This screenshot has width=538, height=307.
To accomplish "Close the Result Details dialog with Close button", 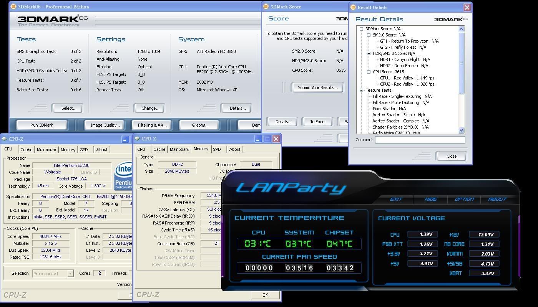I will point(452,156).
